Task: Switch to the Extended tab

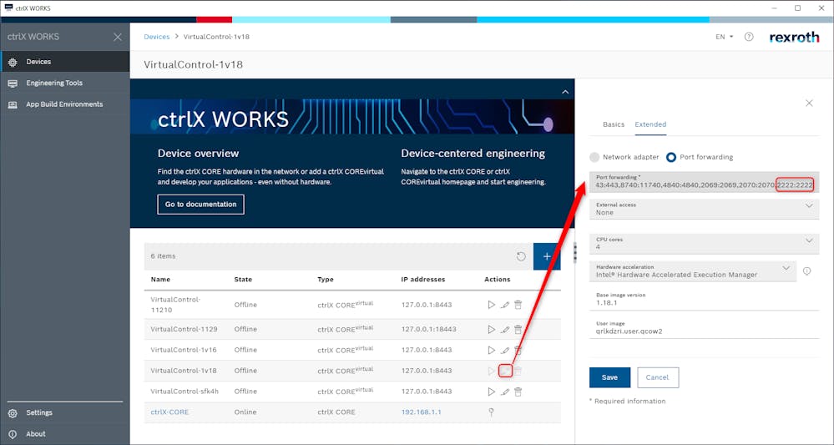Action: [650, 124]
